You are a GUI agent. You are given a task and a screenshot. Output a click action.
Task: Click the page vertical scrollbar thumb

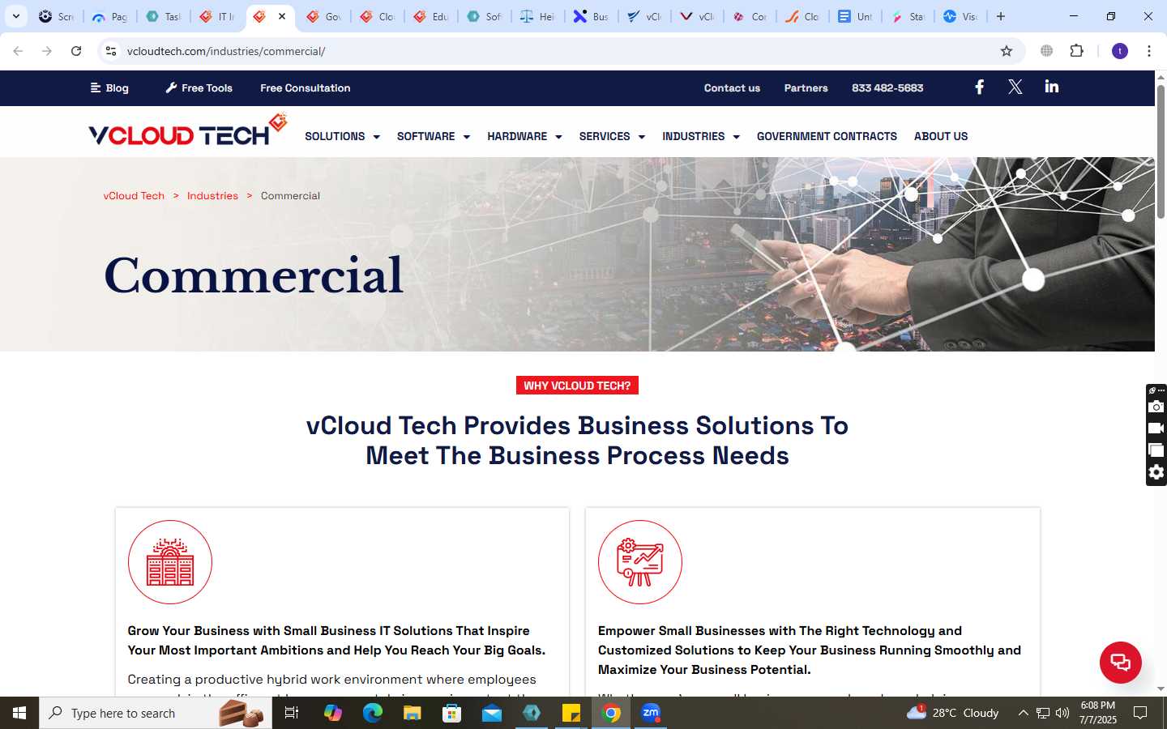coord(1161,150)
